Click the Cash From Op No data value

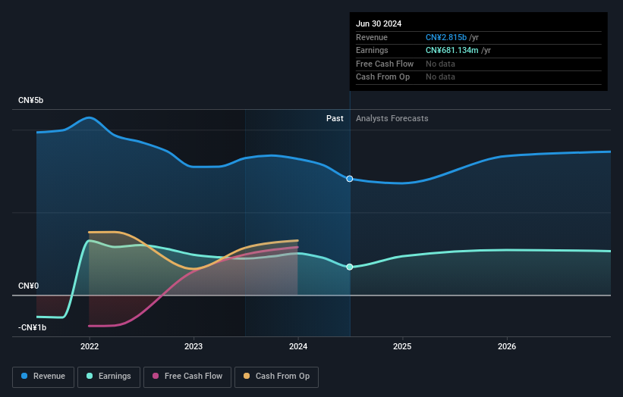coord(440,77)
